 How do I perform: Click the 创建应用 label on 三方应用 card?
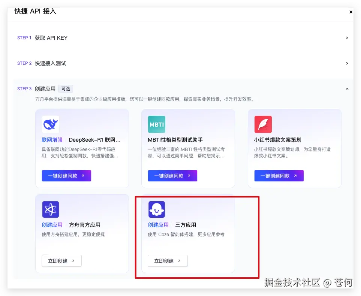[x=157, y=225]
